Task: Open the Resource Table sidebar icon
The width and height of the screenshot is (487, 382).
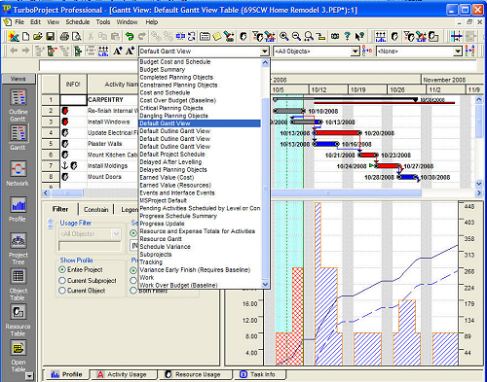Action: click(x=18, y=312)
